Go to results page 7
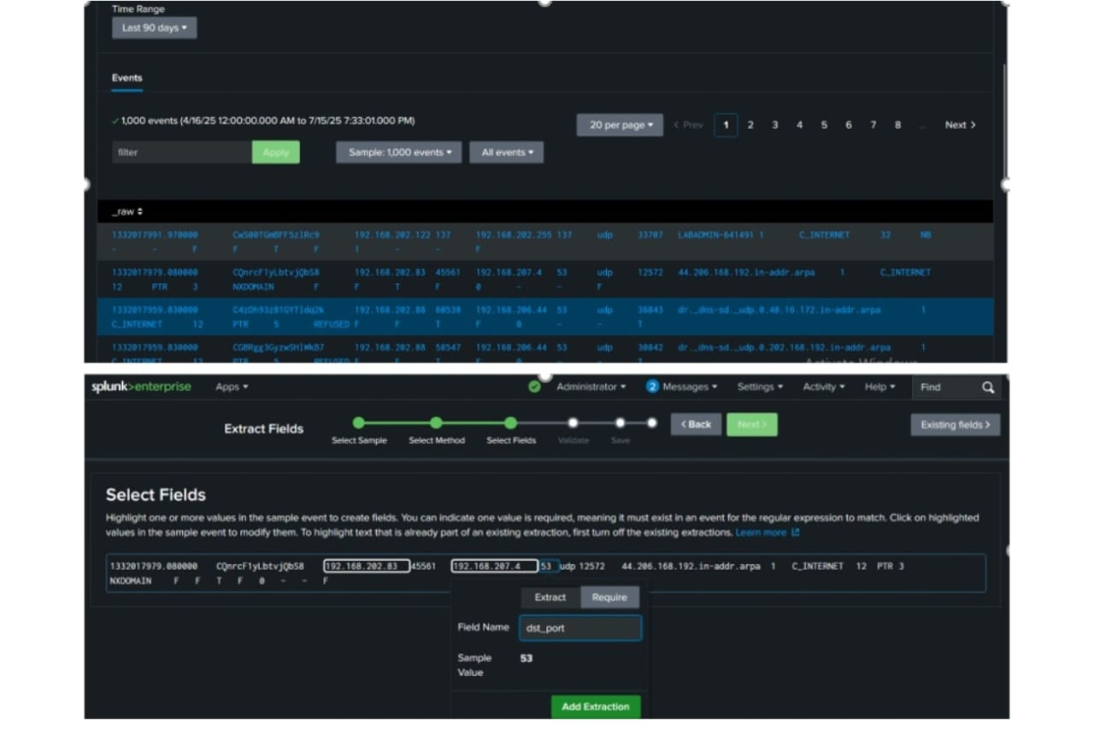 coord(873,125)
